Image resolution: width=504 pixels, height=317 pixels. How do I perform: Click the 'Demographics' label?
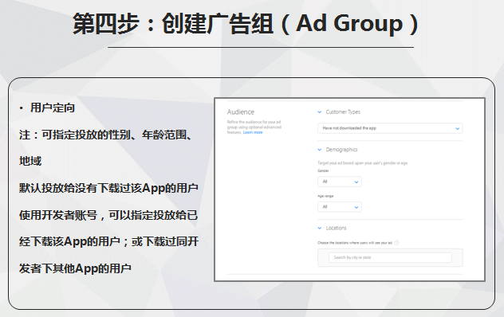click(341, 150)
